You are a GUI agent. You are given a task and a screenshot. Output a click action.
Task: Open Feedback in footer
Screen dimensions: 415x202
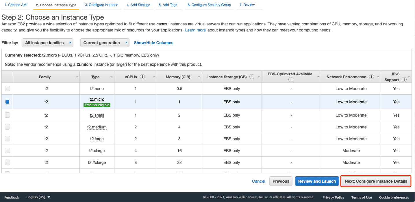click(x=12, y=197)
